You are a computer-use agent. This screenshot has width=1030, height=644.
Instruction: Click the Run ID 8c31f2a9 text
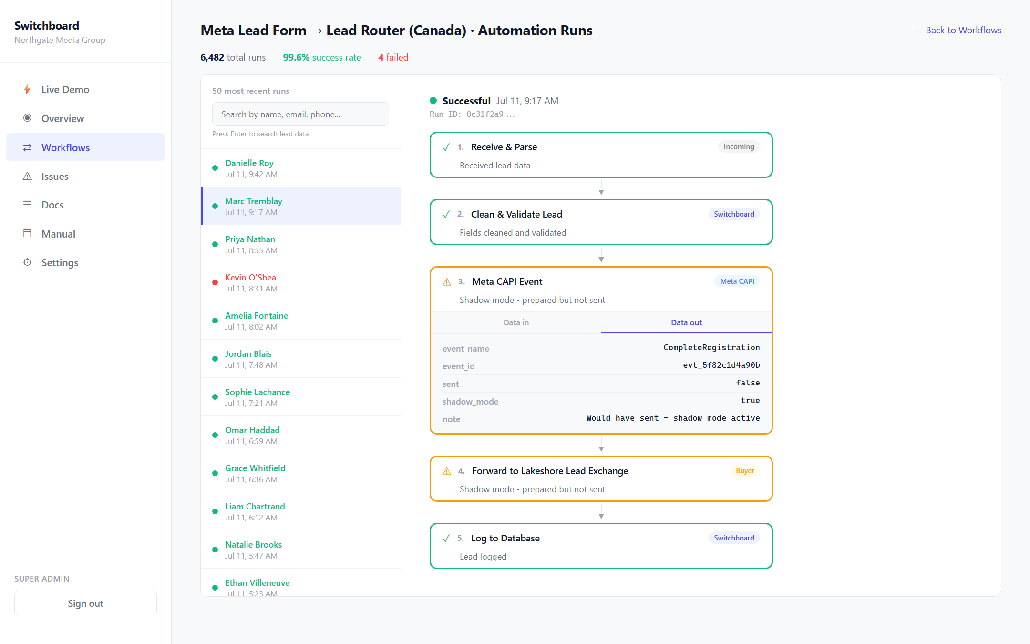tap(472, 114)
